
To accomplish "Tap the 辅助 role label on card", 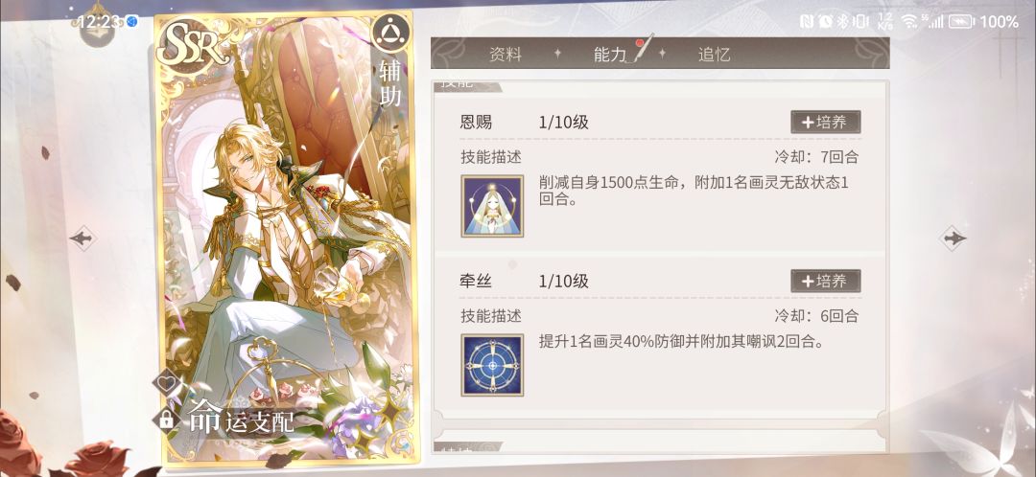I will click(x=389, y=83).
